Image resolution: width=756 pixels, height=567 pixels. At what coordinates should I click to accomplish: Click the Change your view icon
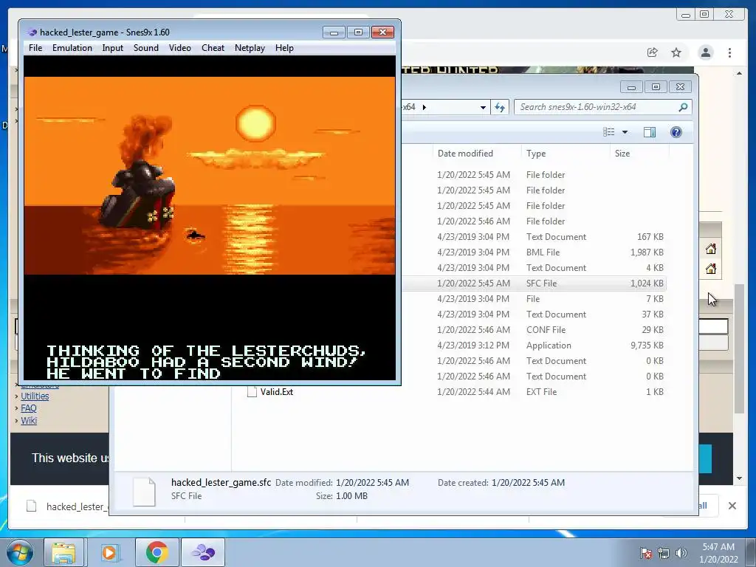click(x=609, y=132)
